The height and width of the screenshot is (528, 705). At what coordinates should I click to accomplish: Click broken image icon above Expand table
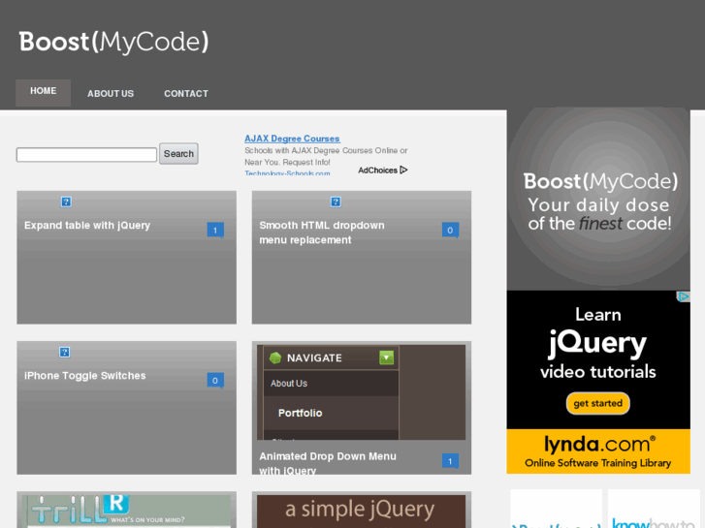click(66, 202)
